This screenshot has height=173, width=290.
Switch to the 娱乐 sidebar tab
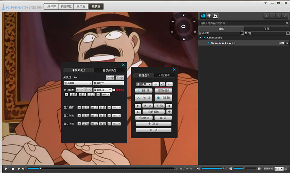pyautogui.click(x=221, y=29)
